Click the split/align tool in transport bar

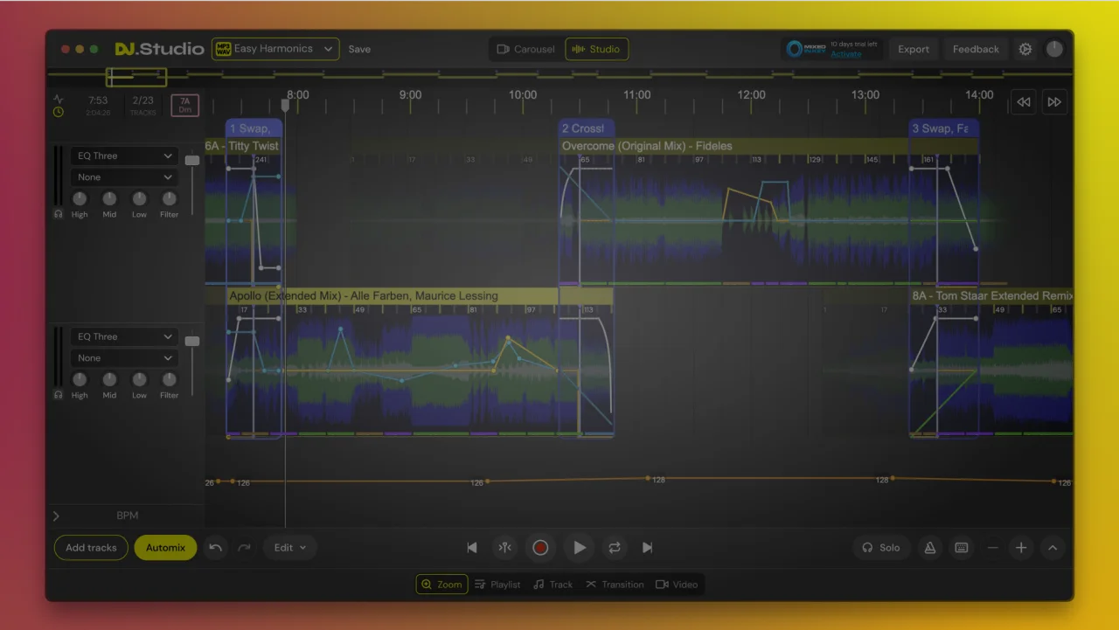coord(504,548)
